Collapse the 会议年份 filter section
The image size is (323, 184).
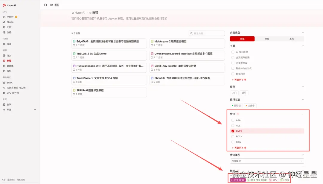[x=303, y=155]
